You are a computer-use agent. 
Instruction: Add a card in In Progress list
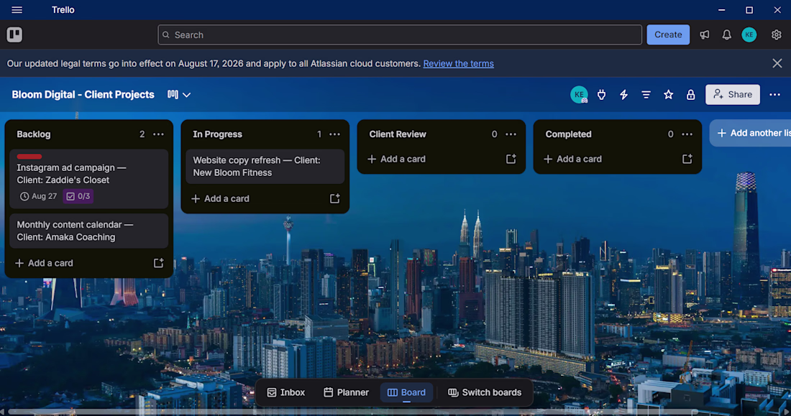(x=220, y=199)
